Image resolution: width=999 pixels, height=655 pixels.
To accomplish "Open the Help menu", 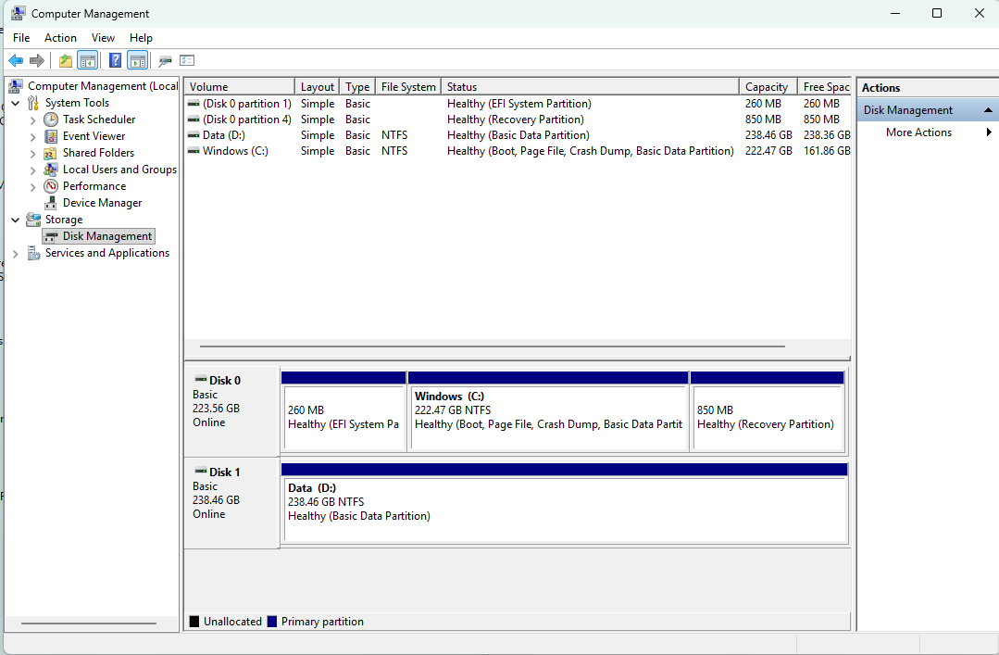I will tap(141, 38).
